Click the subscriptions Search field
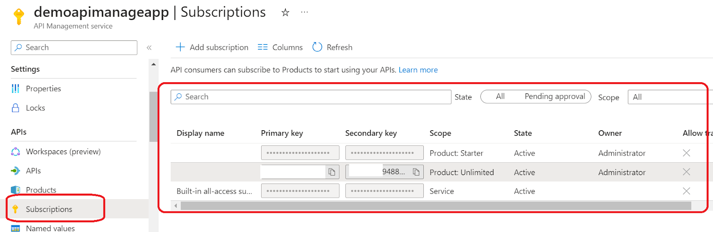 (311, 97)
